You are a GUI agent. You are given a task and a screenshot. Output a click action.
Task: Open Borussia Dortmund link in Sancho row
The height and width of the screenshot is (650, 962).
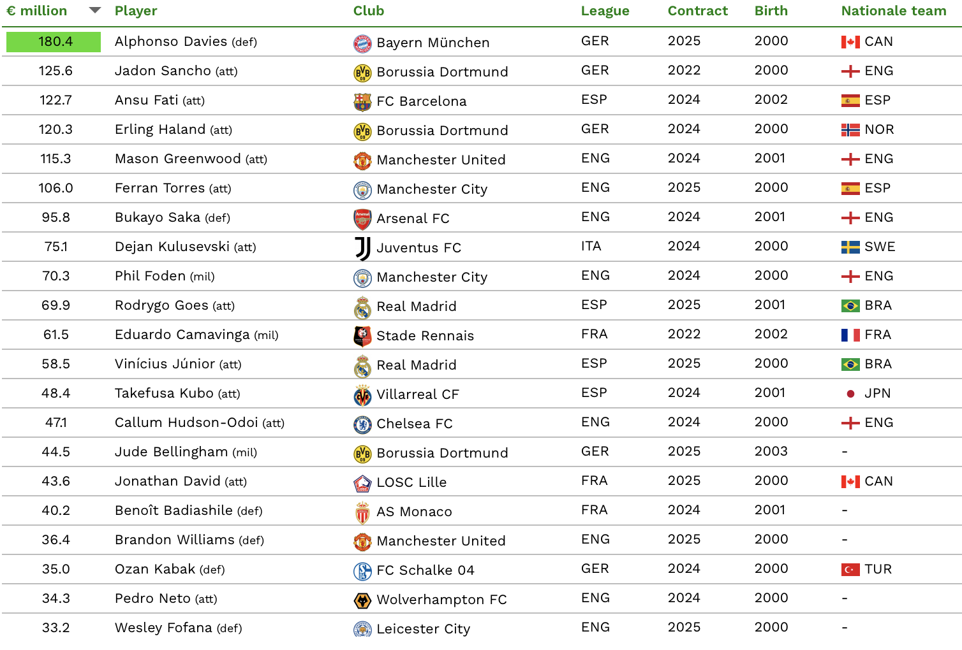pyautogui.click(x=442, y=72)
